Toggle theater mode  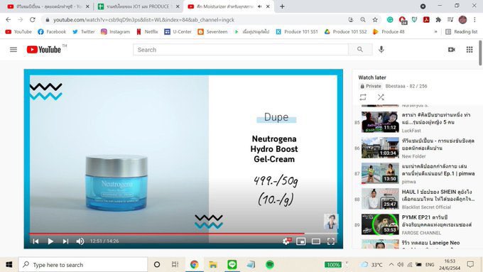(316, 241)
